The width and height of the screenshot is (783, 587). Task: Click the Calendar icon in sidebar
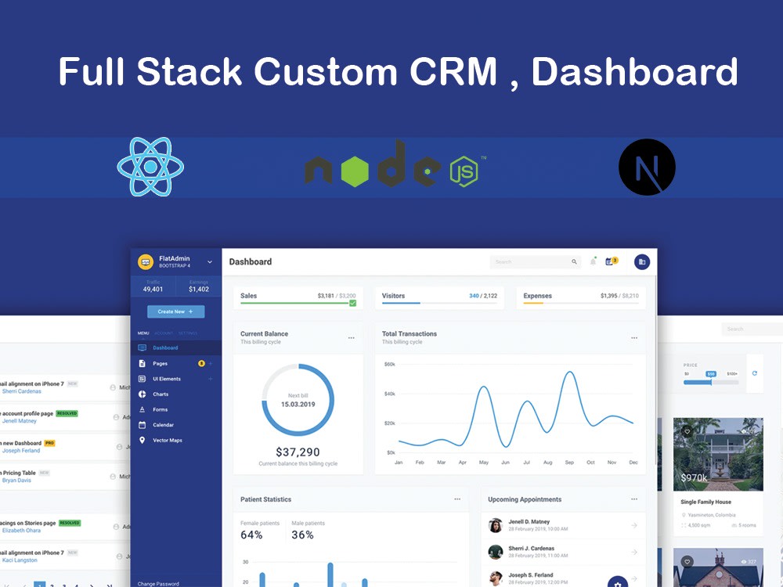click(142, 425)
